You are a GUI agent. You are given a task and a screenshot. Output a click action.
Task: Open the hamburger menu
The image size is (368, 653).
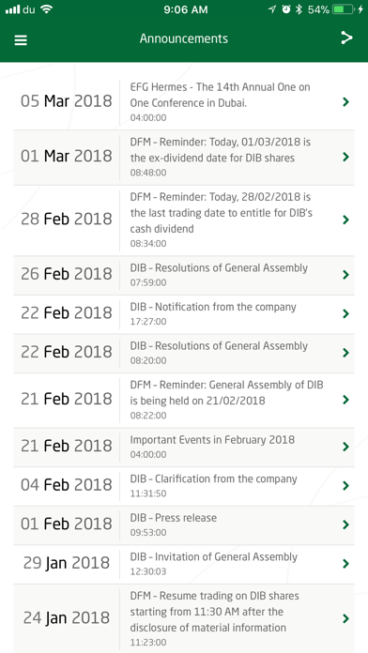click(x=21, y=40)
